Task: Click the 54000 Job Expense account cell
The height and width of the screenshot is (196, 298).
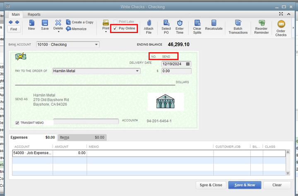Action: (33, 153)
